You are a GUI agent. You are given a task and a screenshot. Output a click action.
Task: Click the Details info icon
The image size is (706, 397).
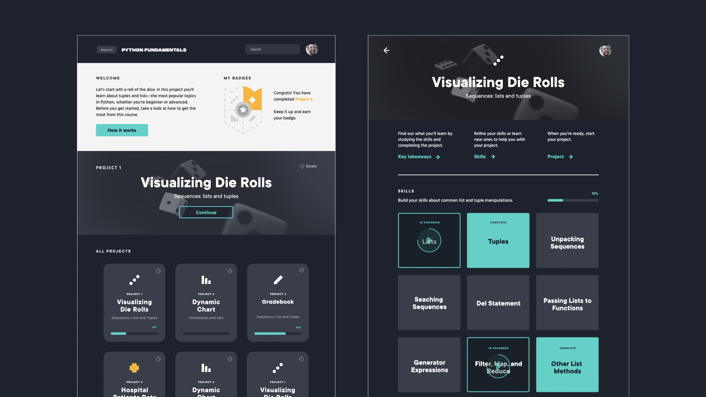302,166
